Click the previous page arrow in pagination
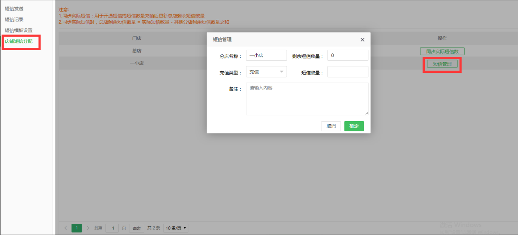This screenshot has height=235, width=518. pyautogui.click(x=65, y=228)
